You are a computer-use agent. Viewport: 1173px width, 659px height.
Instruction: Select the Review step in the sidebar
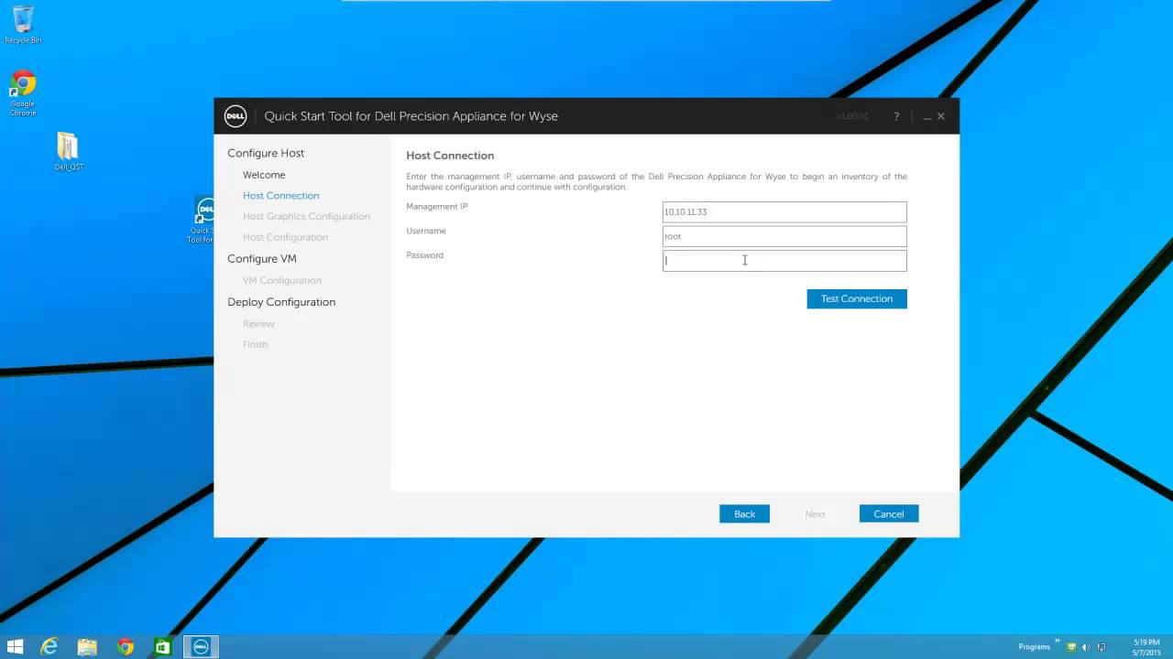tap(258, 324)
